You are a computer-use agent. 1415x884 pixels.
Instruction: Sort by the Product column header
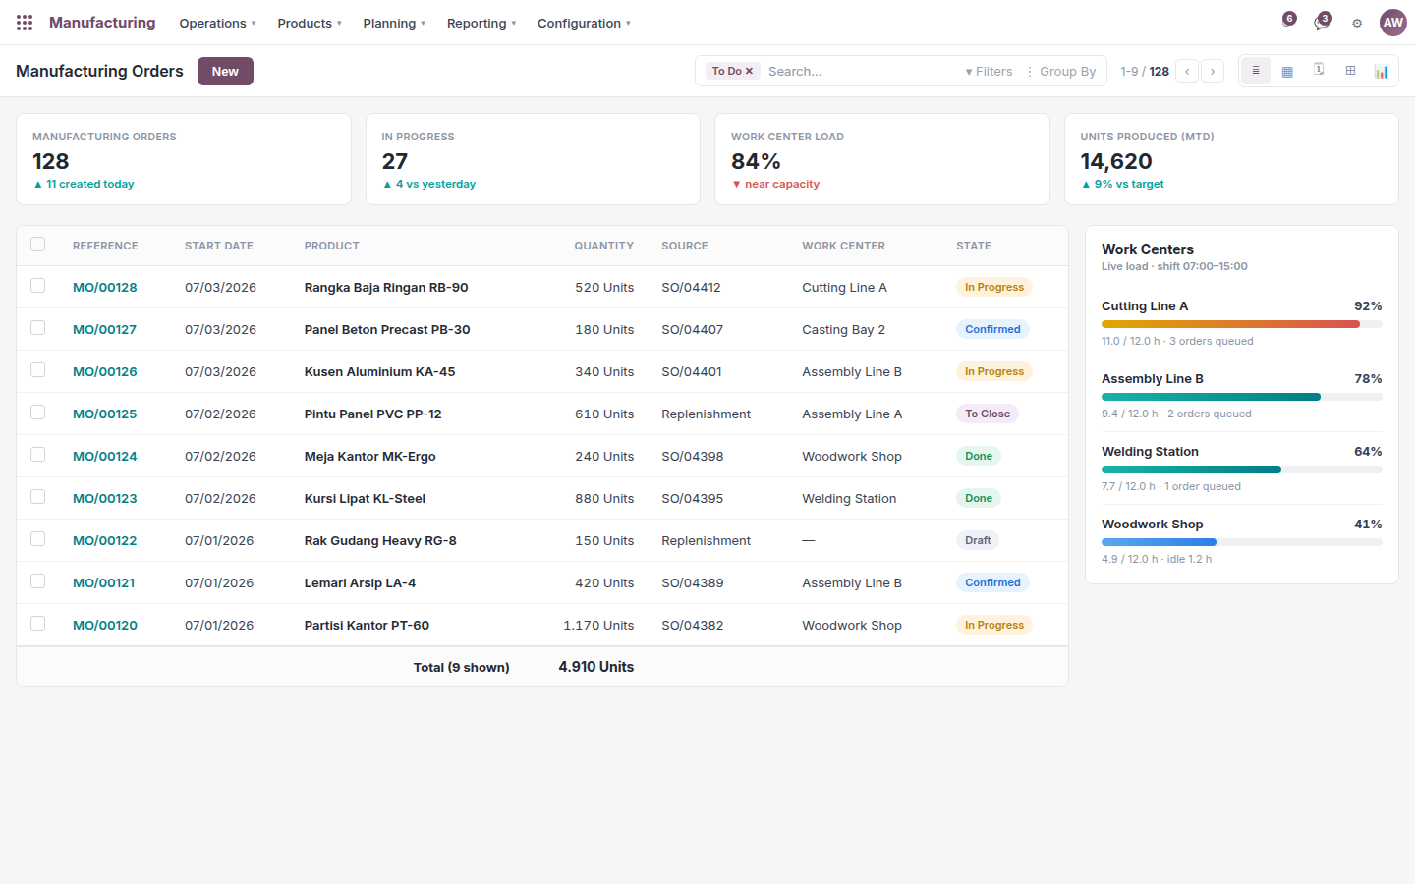tap(332, 246)
